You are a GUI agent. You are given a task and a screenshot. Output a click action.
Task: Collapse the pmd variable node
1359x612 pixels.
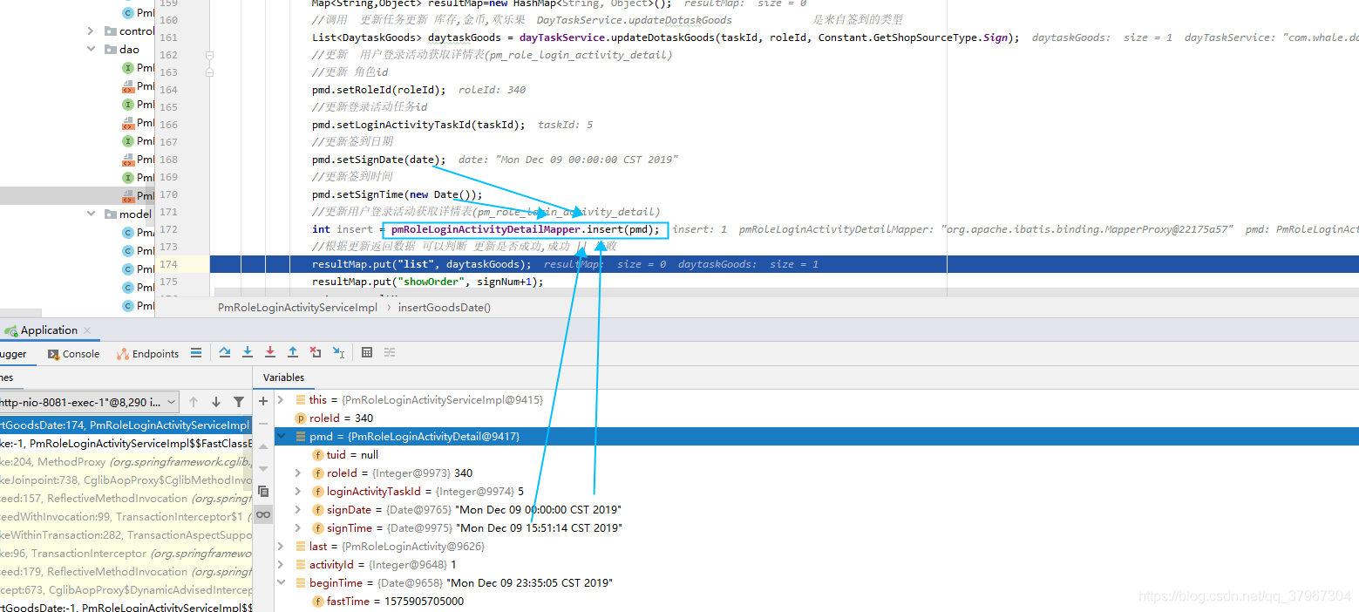click(281, 436)
